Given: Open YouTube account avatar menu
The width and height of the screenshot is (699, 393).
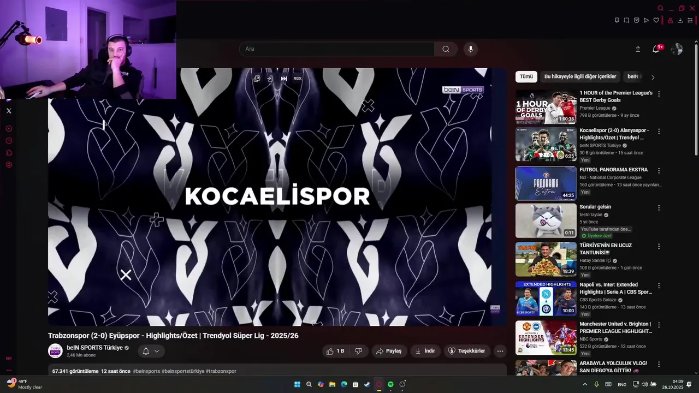Looking at the screenshot, I should pos(677,49).
